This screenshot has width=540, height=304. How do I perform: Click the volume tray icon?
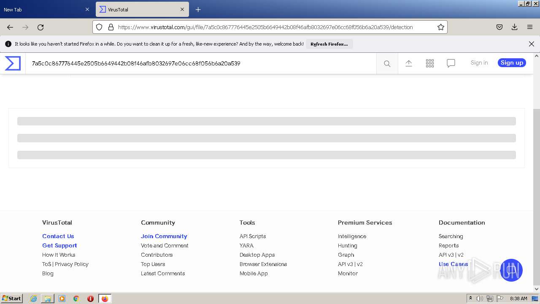pyautogui.click(x=480, y=299)
